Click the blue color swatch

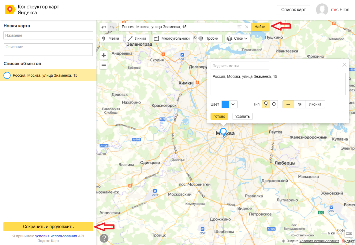pyautogui.click(x=225, y=104)
